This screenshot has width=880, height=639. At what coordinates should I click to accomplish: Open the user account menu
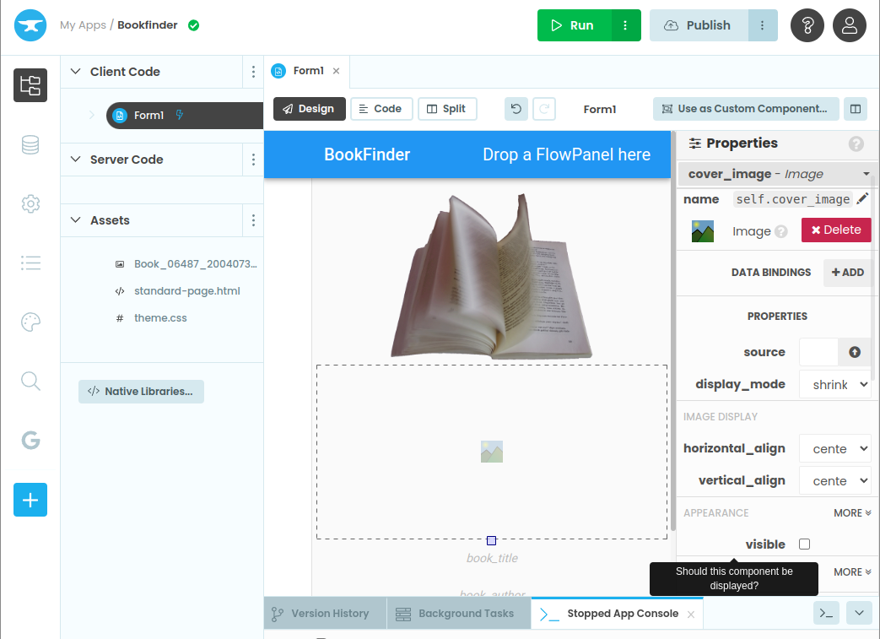click(x=849, y=25)
